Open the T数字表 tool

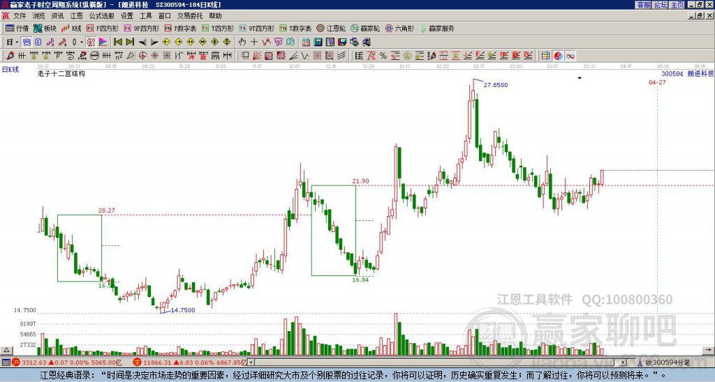295,28
